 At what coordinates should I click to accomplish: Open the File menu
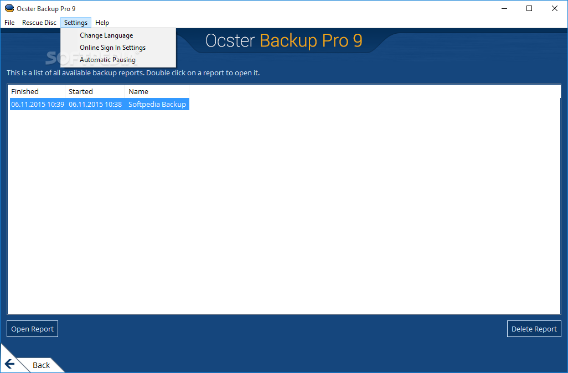point(9,23)
